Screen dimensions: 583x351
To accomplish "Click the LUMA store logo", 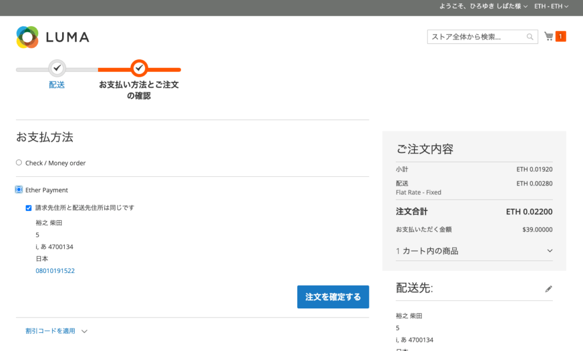I will click(x=52, y=36).
